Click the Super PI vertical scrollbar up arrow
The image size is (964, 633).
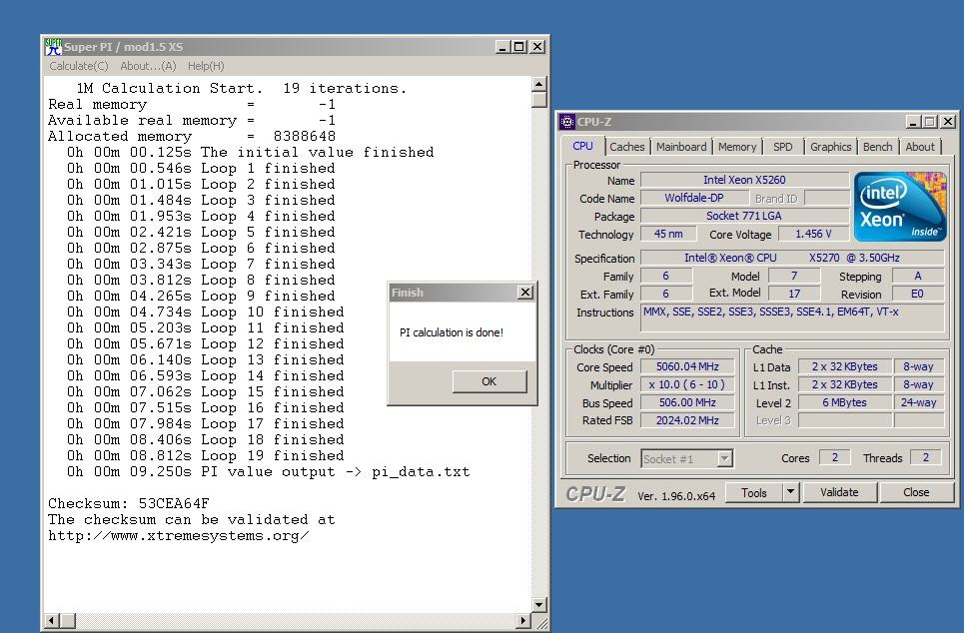539,84
